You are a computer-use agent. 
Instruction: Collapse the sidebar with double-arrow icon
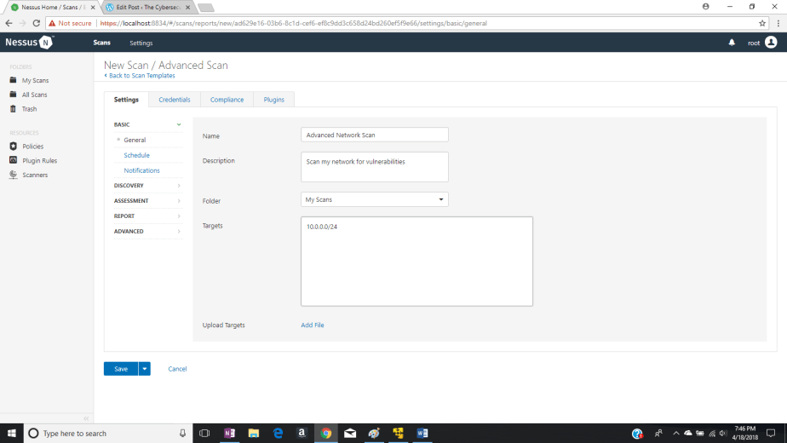[x=85, y=418]
